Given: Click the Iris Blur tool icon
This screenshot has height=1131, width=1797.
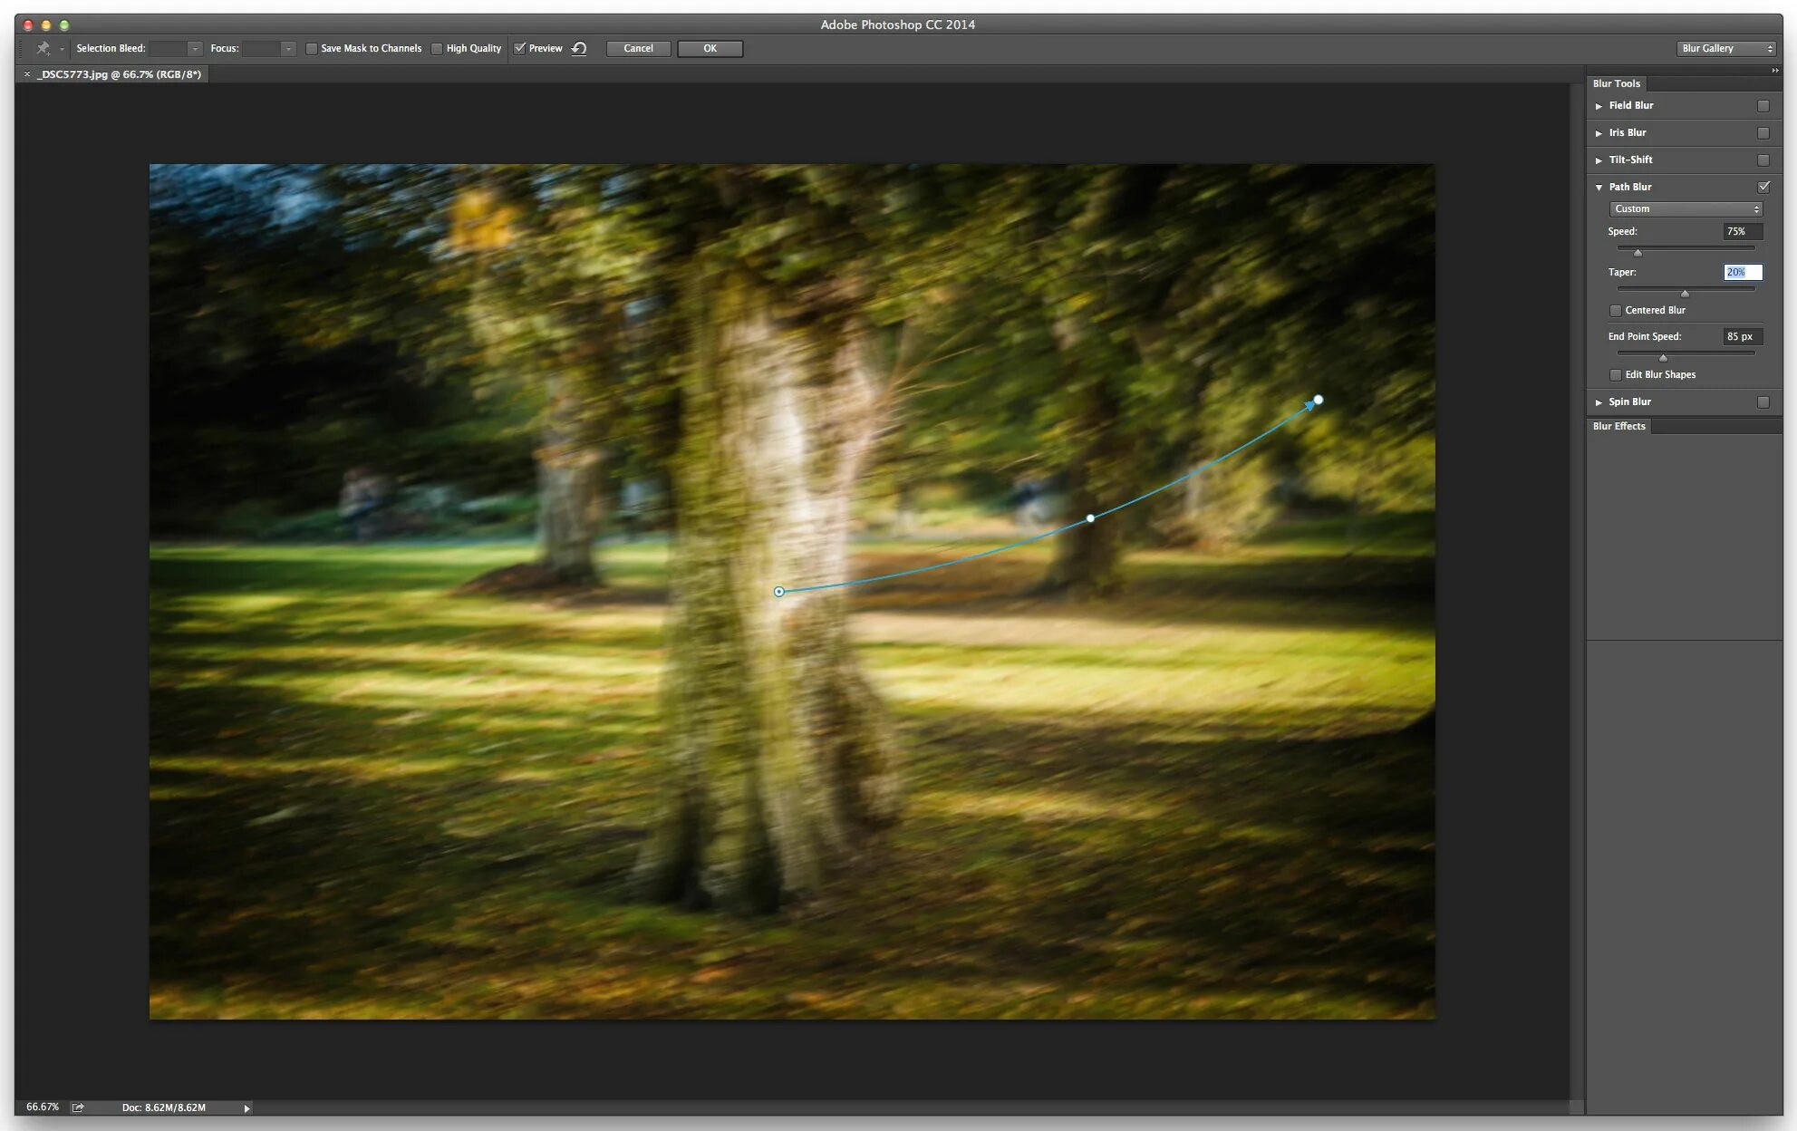Looking at the screenshot, I should [x=1599, y=131].
